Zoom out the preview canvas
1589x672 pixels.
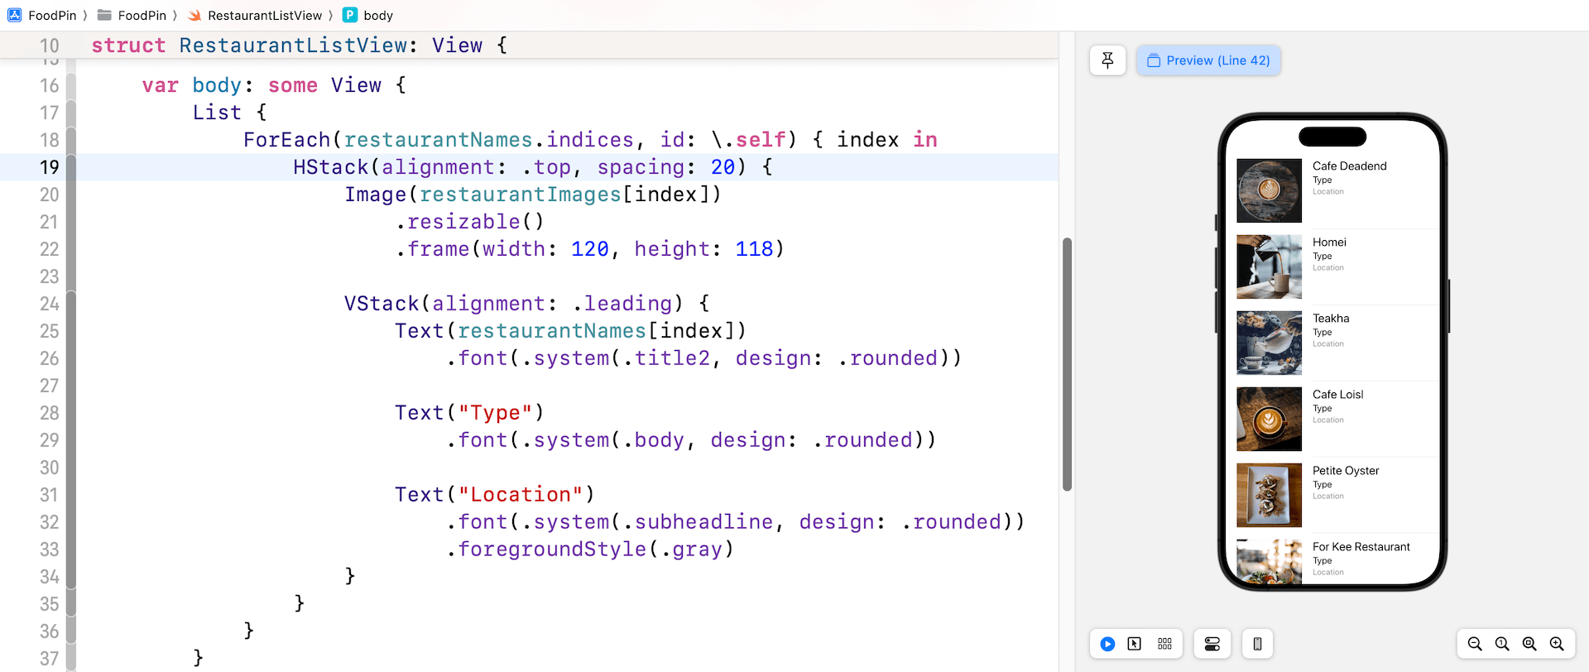[x=1475, y=644]
